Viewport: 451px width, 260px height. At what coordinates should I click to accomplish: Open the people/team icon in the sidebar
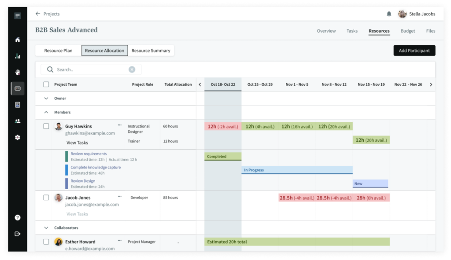[18, 121]
